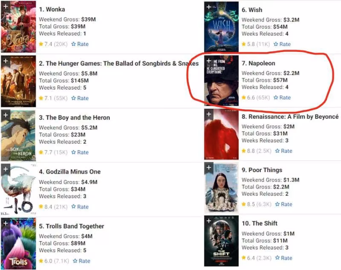The width and height of the screenshot is (341, 270).
Task: Open the Wonka title link
Action: [x=52, y=9]
